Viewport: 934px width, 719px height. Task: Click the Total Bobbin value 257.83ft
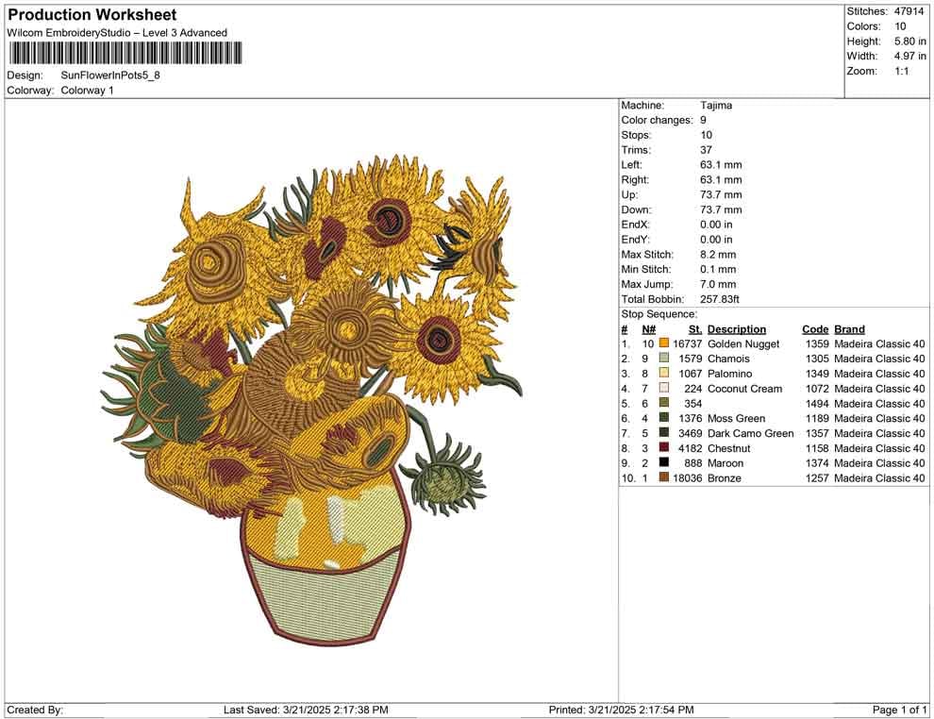[720, 299]
